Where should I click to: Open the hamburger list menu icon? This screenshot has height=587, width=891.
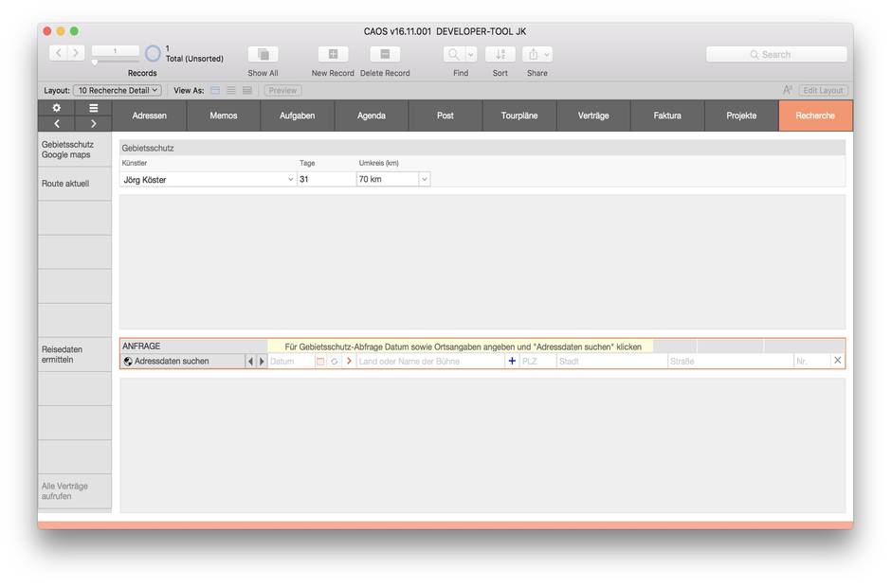tap(93, 108)
